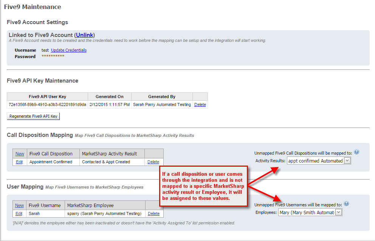Viewport: 375px width, 241px height.
Task: Click the Contacted & Appt Created cell
Action: [112, 162]
